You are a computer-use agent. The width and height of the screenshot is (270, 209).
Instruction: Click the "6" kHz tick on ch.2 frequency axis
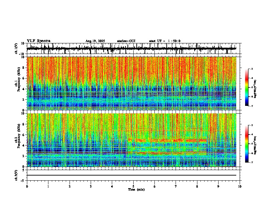(x=24, y=135)
